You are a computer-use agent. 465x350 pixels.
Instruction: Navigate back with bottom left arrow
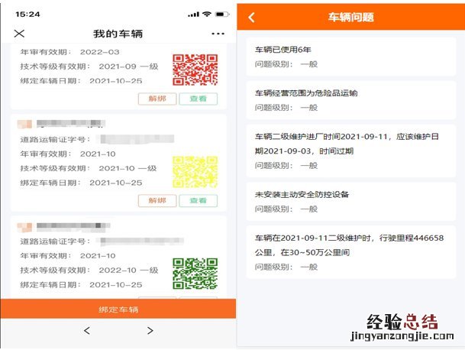86,330
